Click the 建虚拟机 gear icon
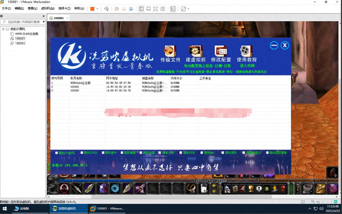 pyautogui.click(x=195, y=52)
